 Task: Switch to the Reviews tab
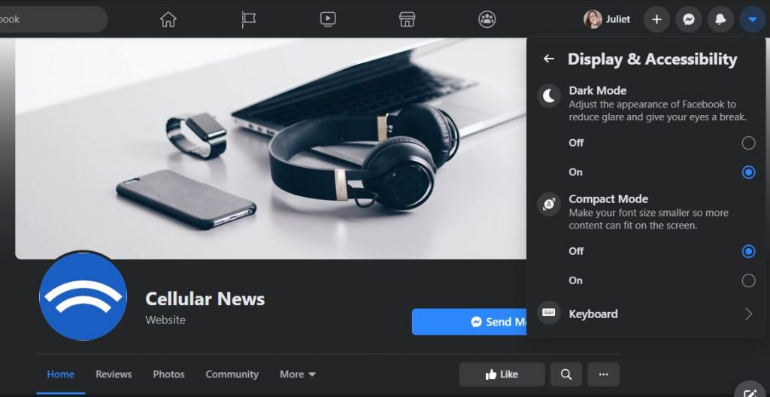pos(114,374)
